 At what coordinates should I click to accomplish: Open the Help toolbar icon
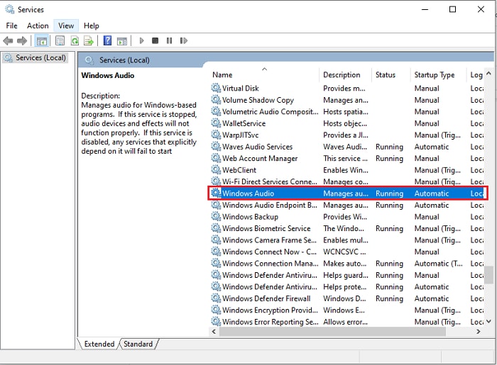pos(107,41)
